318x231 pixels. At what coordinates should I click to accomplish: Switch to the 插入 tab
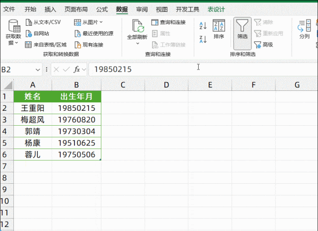50,9
